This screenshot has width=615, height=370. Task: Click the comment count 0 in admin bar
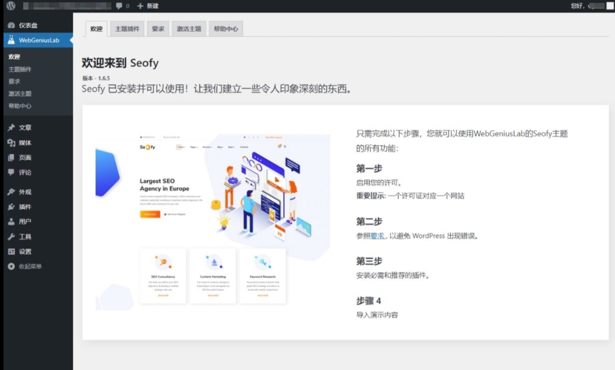click(x=127, y=6)
